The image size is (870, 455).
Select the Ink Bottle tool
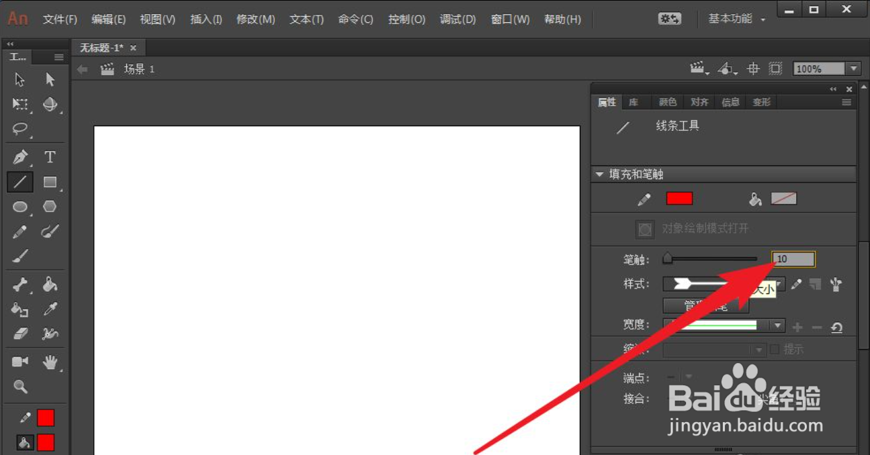20,309
